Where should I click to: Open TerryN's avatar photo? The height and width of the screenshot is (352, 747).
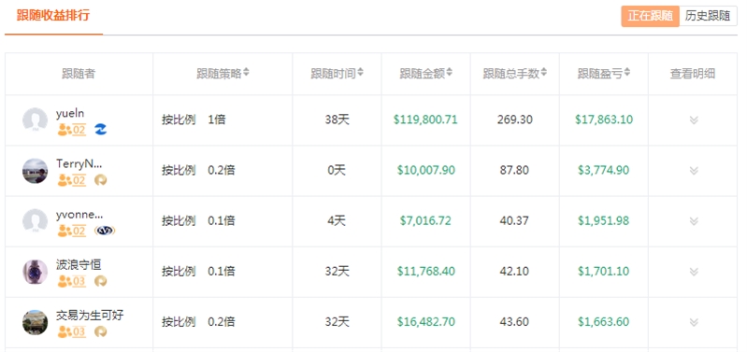pyautogui.click(x=35, y=171)
